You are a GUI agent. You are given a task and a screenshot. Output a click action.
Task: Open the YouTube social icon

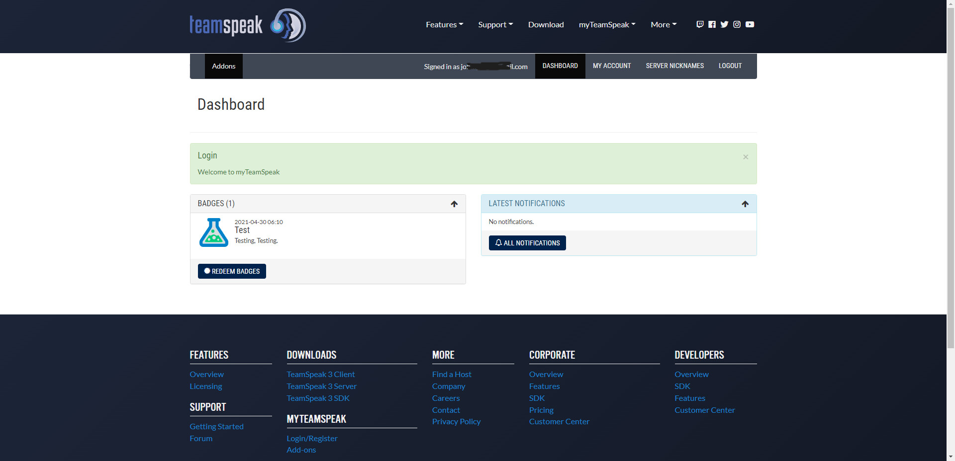point(750,24)
